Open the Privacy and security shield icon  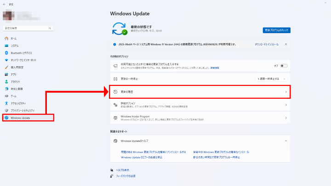(x=6, y=110)
